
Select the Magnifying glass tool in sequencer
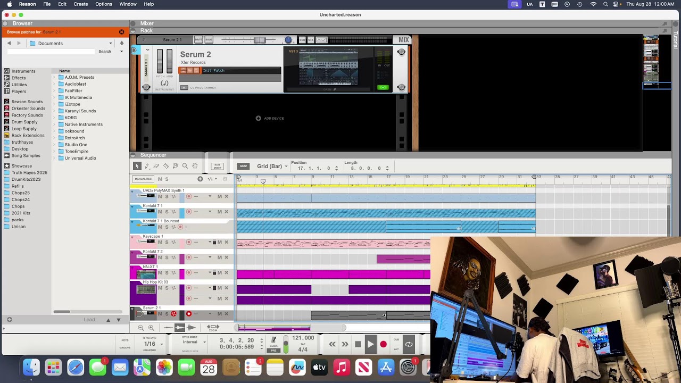[x=185, y=166]
